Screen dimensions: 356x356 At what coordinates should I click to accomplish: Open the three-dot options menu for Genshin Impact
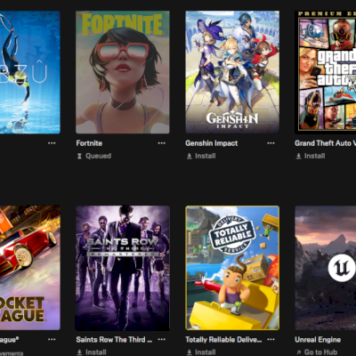click(x=271, y=143)
